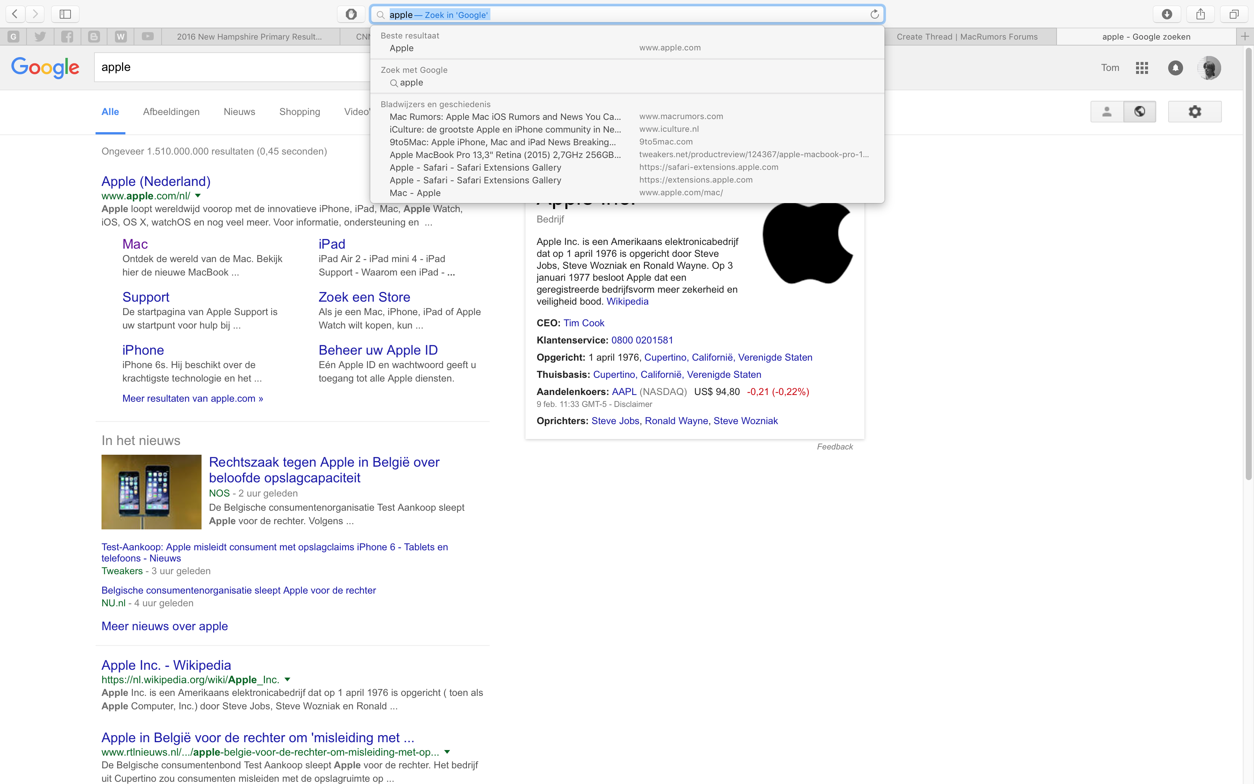Open pinned Blogger tab
The width and height of the screenshot is (1254, 784).
[x=94, y=36]
